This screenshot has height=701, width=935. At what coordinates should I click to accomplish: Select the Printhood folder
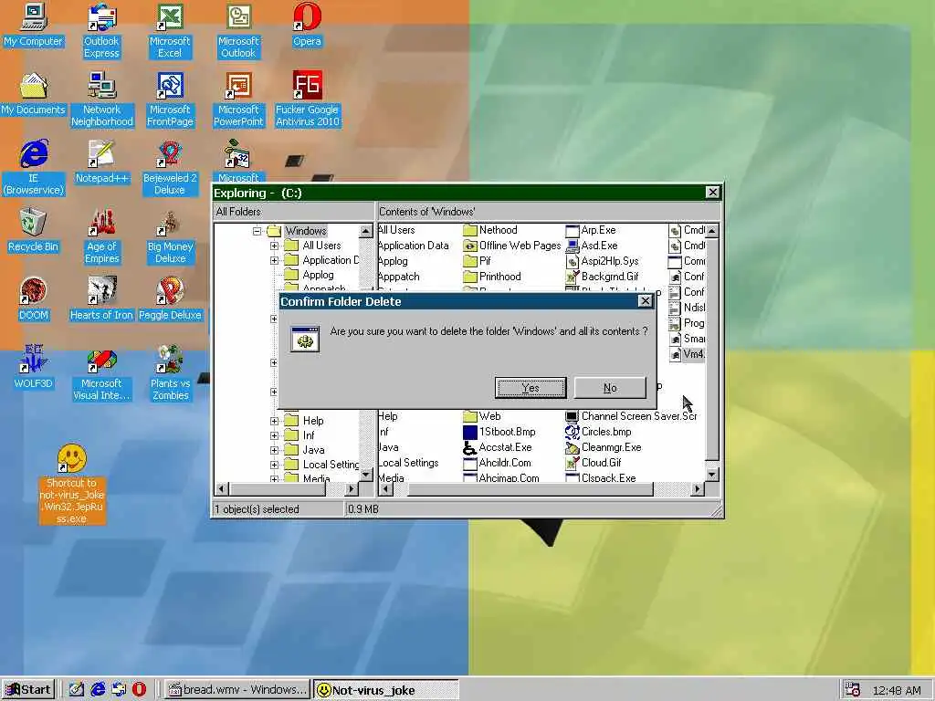point(492,277)
